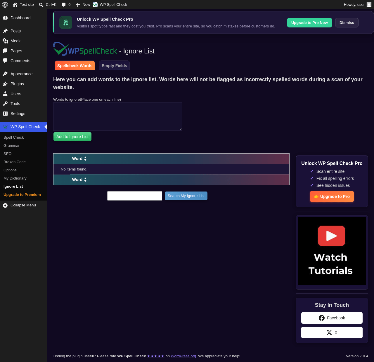This screenshot has width=374, height=362.
Task: Sort by Word in table footer
Action: point(79,180)
